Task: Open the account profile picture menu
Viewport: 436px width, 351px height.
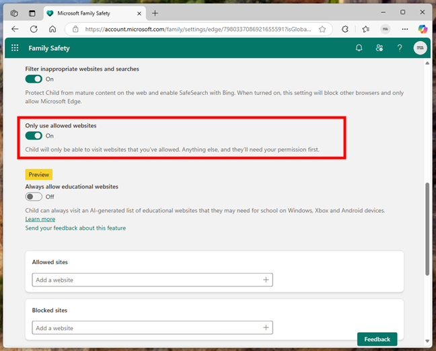Action: pos(420,48)
